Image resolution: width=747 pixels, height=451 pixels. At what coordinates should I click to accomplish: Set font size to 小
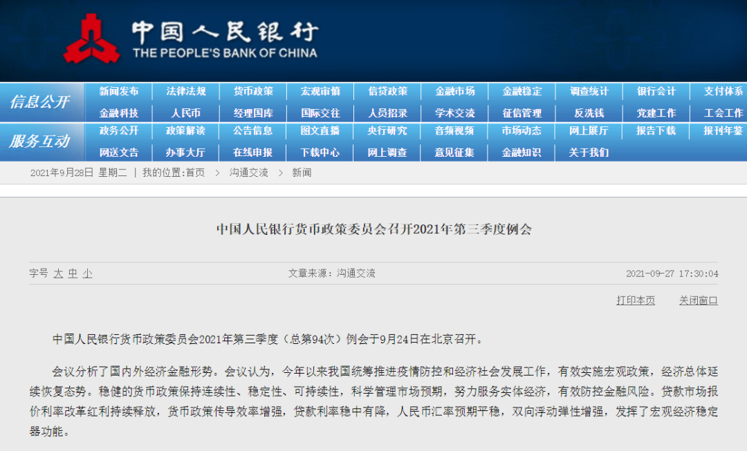tap(87, 274)
